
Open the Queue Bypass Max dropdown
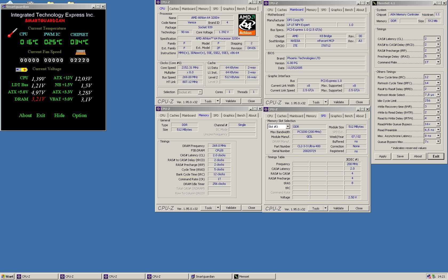point(438,142)
